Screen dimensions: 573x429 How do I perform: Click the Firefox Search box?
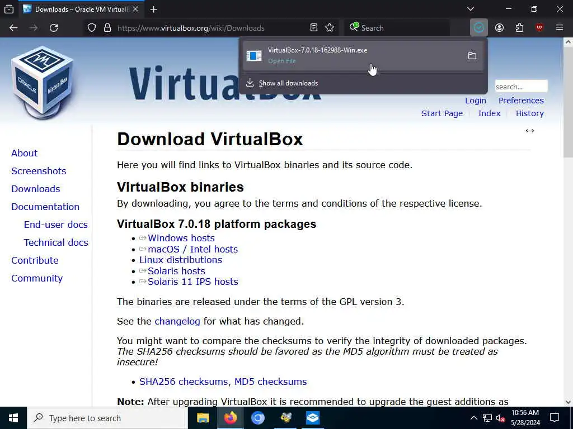click(x=397, y=28)
